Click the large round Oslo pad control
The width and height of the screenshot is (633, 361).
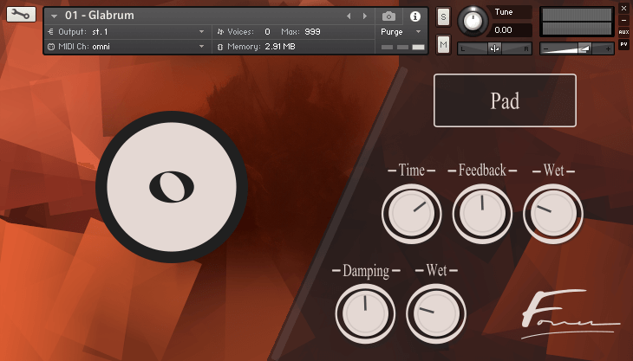[x=172, y=187]
